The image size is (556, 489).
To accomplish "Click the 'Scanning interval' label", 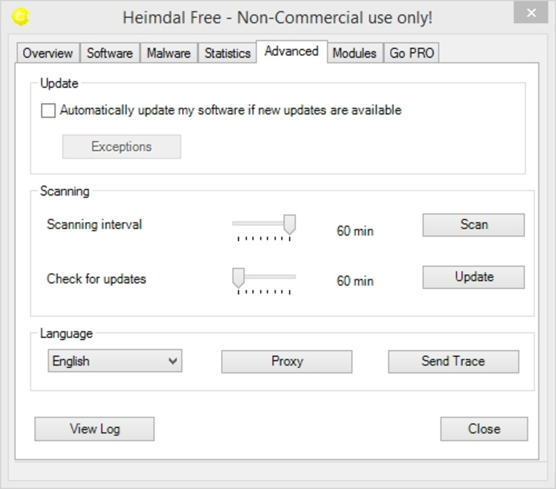I will [x=94, y=224].
